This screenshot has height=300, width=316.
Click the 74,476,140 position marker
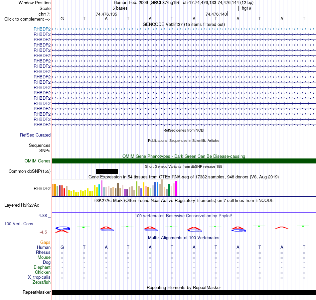216,14
